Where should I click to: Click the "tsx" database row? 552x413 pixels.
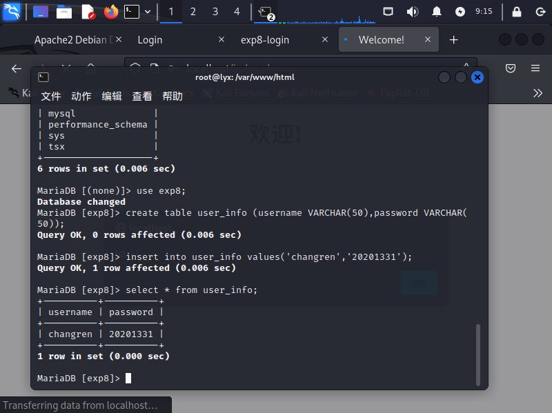pyautogui.click(x=57, y=147)
